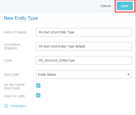This screenshot has width=136, height=115.
Task: Click the Languages external-link icon
Action: [x=6, y=106]
